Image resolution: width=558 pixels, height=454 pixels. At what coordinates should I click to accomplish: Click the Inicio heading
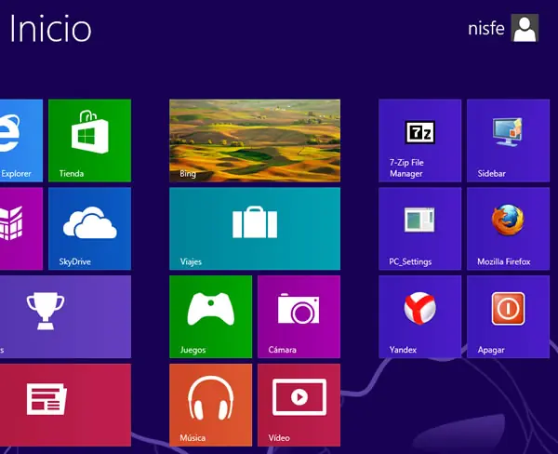[50, 29]
